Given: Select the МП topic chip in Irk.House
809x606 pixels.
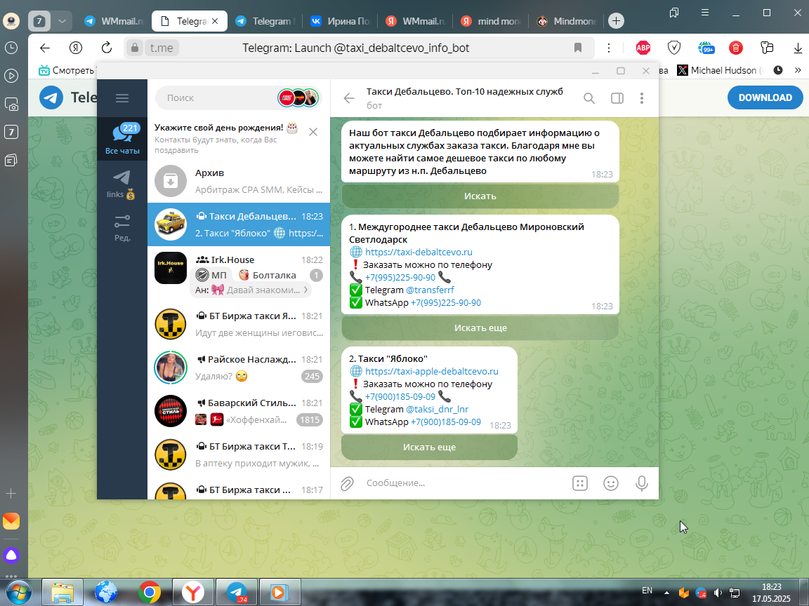Looking at the screenshot, I should (211, 275).
